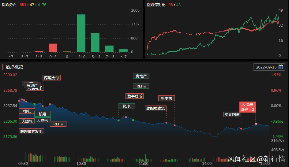Select the 装配式建筑 hotspot tag
This screenshot has width=289, height=167.
tap(156, 109)
